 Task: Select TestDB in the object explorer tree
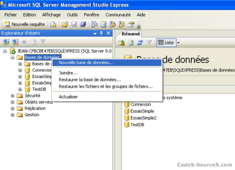coord(39,89)
